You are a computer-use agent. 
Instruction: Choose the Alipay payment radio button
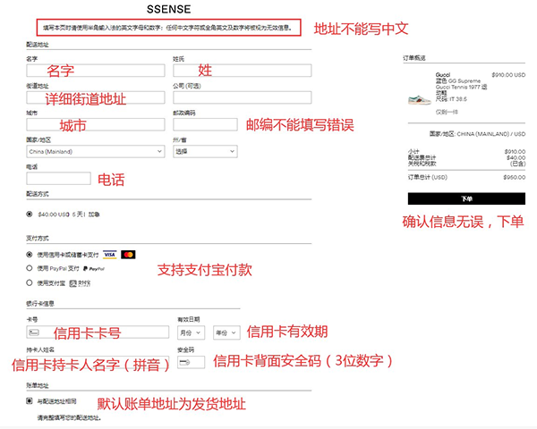30,282
